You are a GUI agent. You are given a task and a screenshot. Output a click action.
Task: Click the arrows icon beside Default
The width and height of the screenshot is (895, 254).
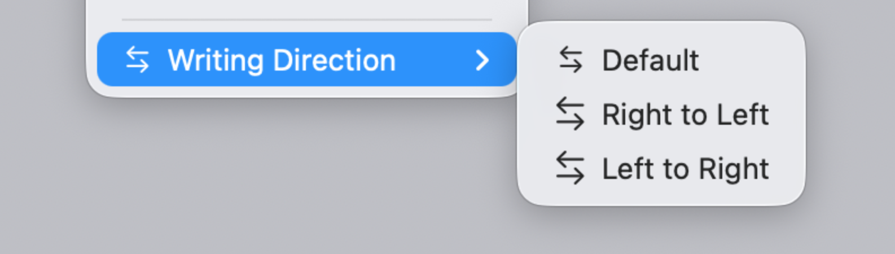[571, 59]
